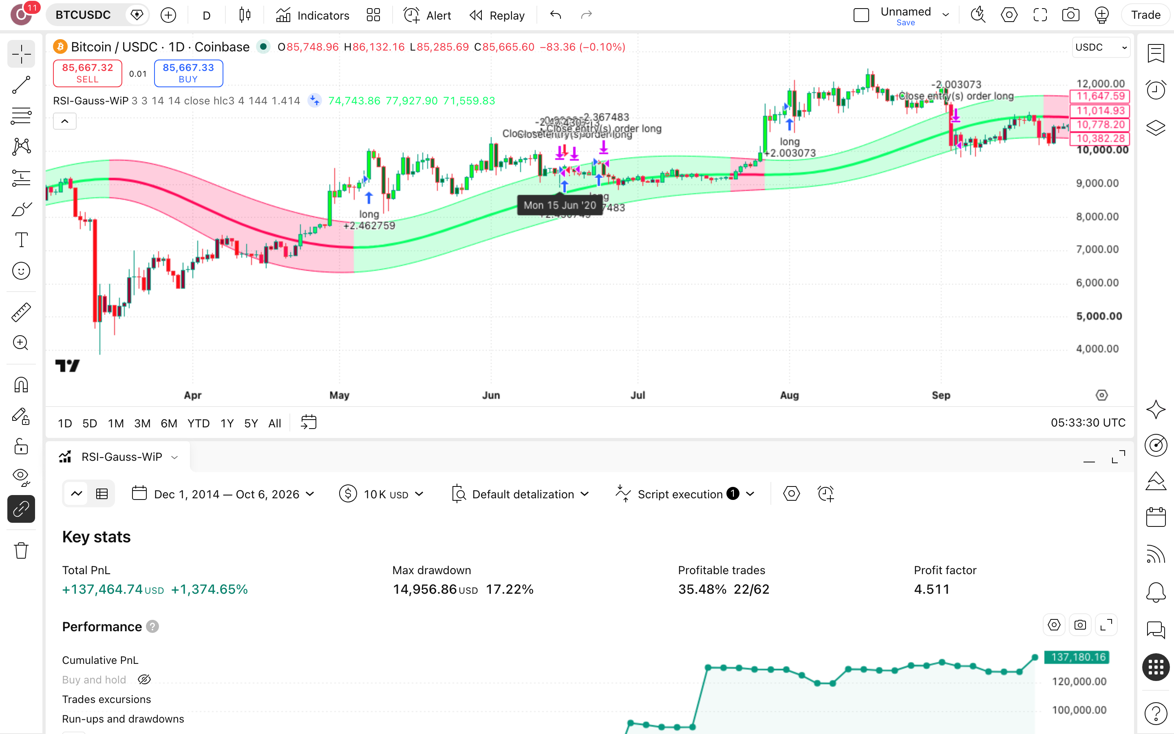
Task: Collapse the indicator legend chevron
Action: pos(64,122)
